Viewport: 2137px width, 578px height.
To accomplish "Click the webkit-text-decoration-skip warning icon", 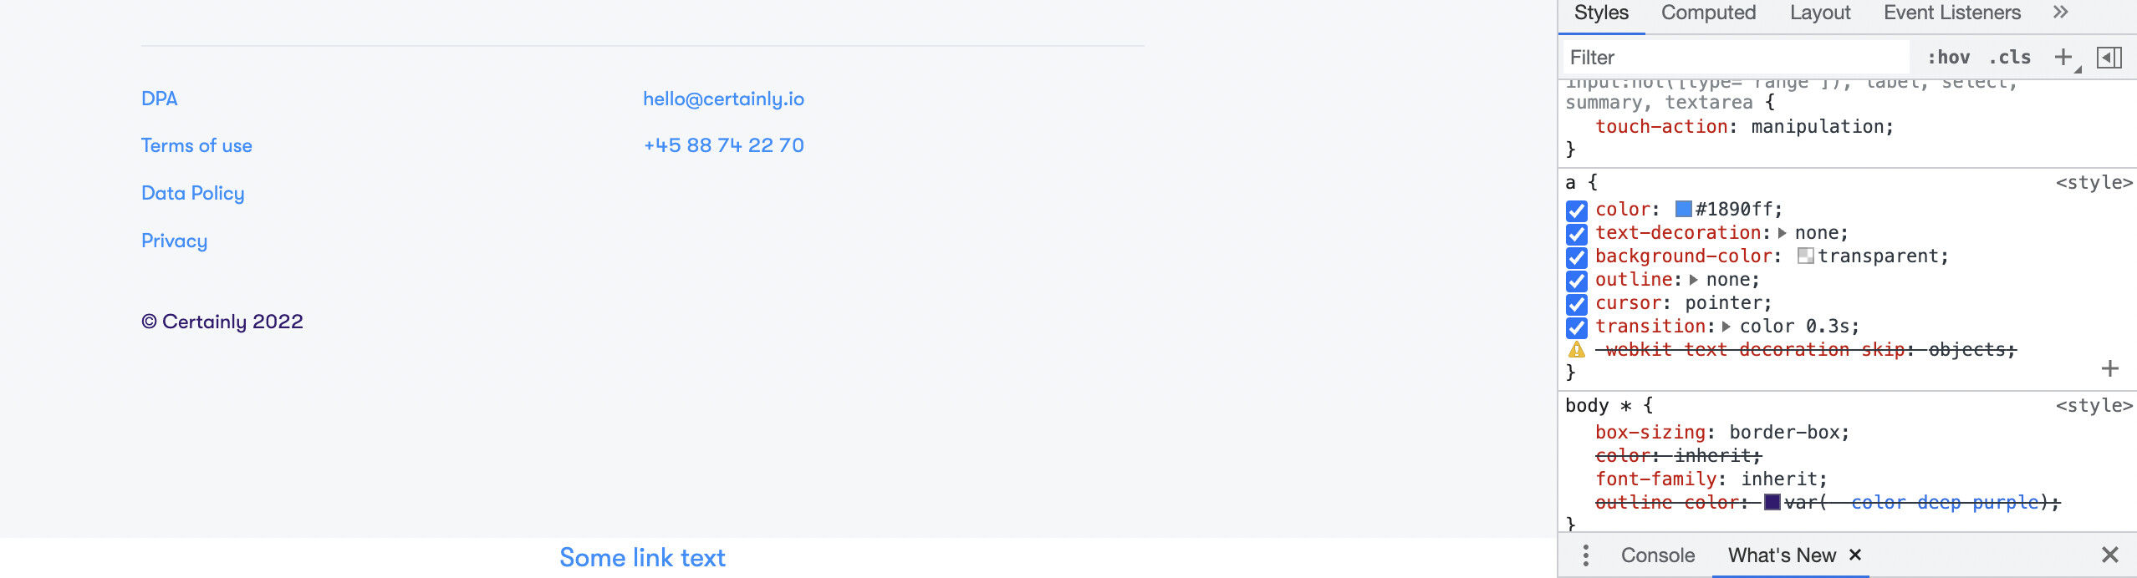I will (1577, 350).
